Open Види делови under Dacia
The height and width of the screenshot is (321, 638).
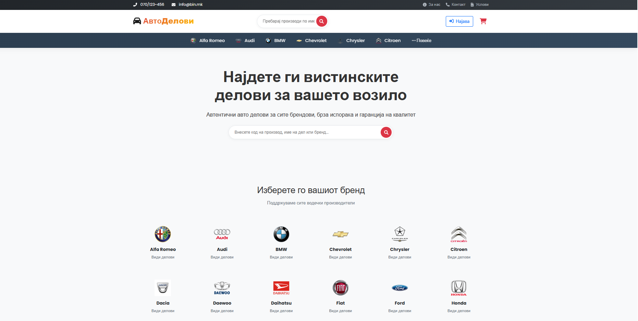163,311
